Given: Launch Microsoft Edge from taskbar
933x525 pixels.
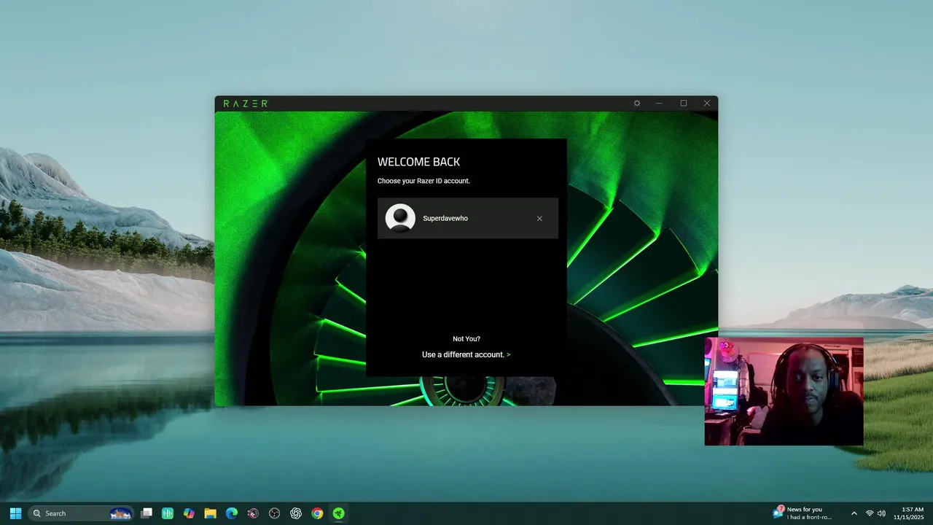Looking at the screenshot, I should pyautogui.click(x=232, y=513).
